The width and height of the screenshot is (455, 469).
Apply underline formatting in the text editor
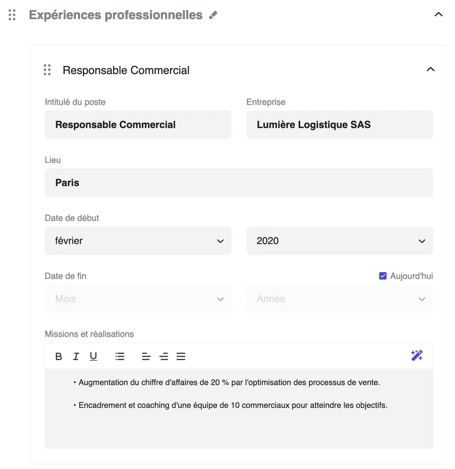click(x=93, y=356)
